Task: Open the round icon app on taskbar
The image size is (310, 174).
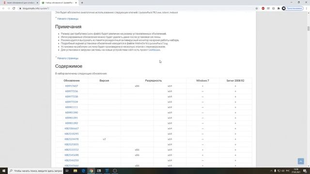Action: point(115,171)
